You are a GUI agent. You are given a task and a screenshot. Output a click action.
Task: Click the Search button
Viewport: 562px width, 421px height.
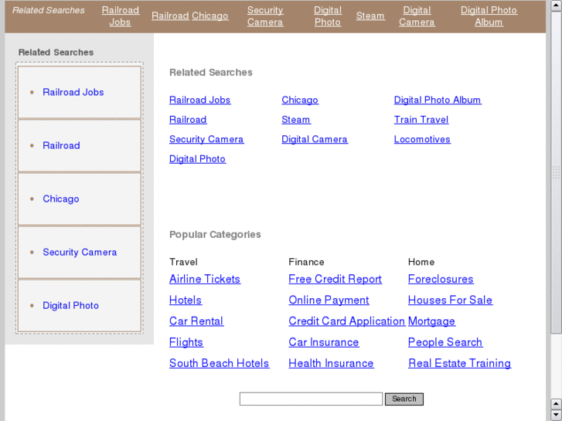404,399
